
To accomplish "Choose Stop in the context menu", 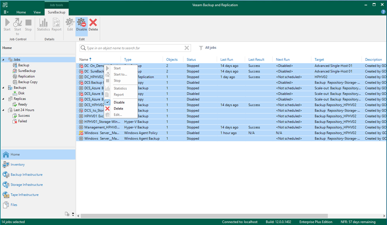I will (x=121, y=81).
